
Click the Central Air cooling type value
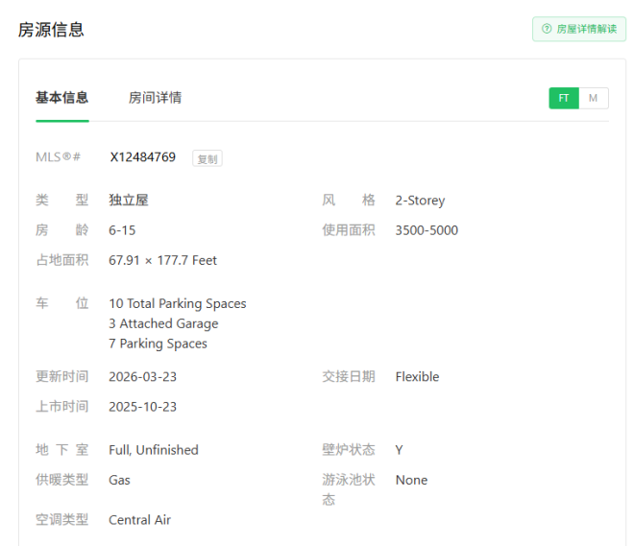[139, 520]
